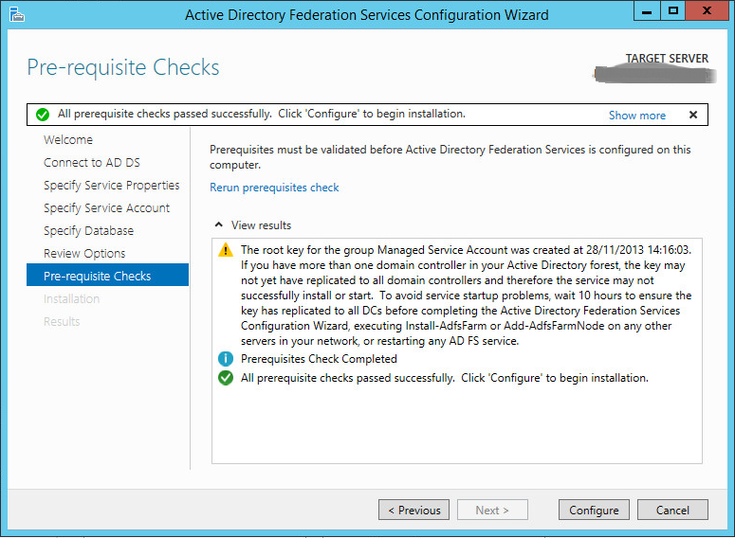Click the yellow warning icon in results
The image size is (735, 538).
click(226, 250)
